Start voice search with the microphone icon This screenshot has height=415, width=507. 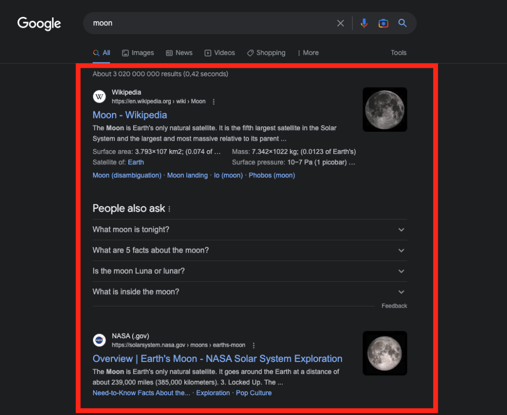coord(364,23)
